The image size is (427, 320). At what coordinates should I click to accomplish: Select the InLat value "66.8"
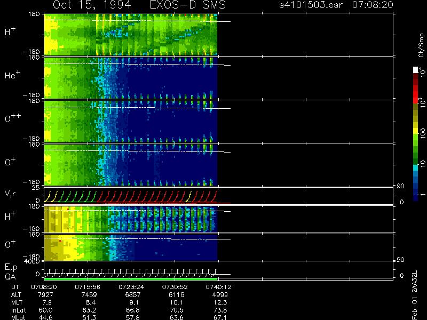(x=132, y=310)
